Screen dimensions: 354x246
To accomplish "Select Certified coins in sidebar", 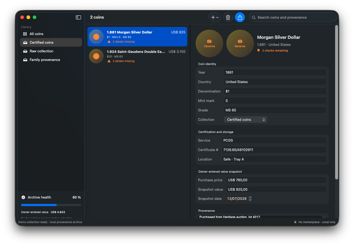I will [x=51, y=42].
